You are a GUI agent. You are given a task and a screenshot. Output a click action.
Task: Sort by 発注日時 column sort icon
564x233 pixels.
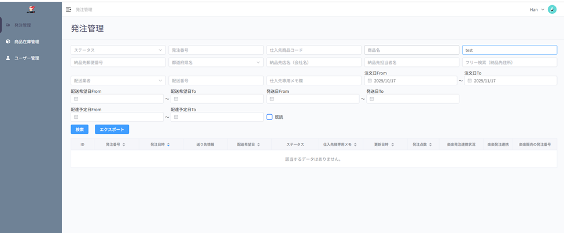point(168,145)
